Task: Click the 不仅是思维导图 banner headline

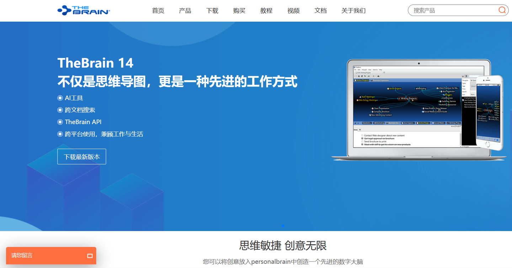Action: [x=177, y=82]
